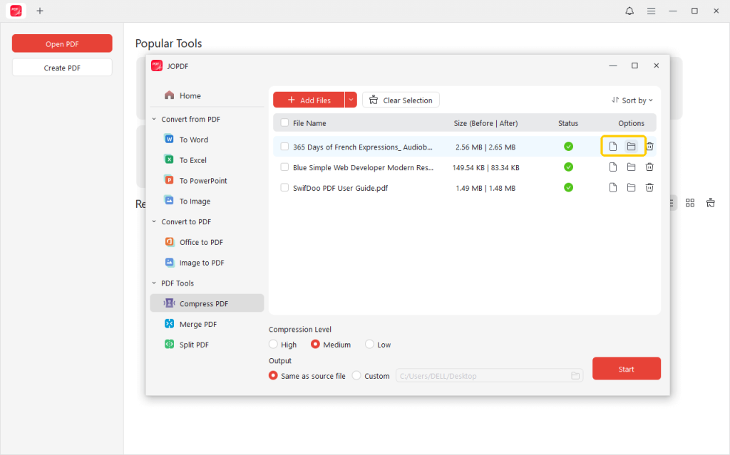This screenshot has height=455, width=730.
Task: Click the custom output path field
Action: click(481, 376)
